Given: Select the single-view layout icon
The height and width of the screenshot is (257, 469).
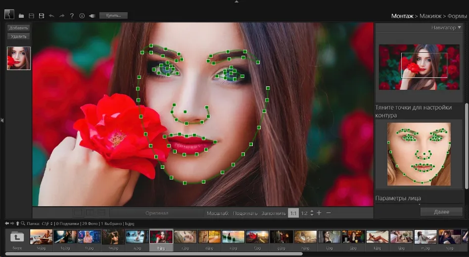Looking at the screenshot, I should (x=78, y=213).
